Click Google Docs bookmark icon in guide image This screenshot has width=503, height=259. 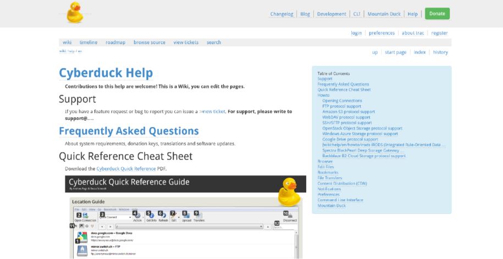pos(82,237)
